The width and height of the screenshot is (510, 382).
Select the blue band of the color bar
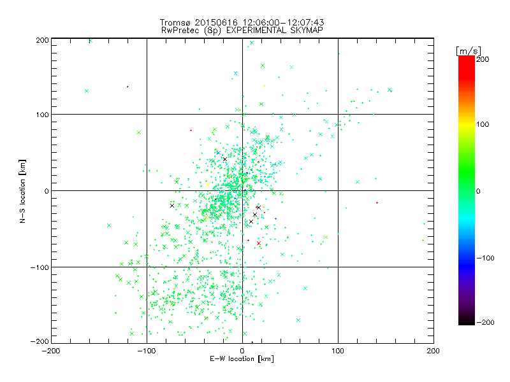pos(467,266)
